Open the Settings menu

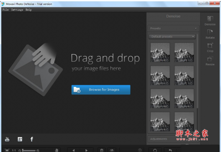(17, 10)
